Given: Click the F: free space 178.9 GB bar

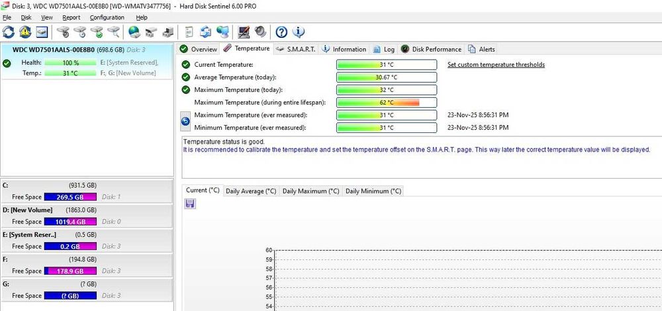Looking at the screenshot, I should click(x=70, y=271).
